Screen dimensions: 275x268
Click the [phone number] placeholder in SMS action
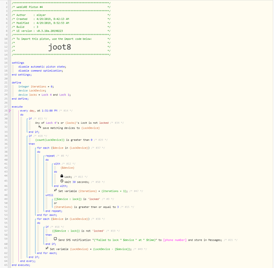tap(175, 240)
